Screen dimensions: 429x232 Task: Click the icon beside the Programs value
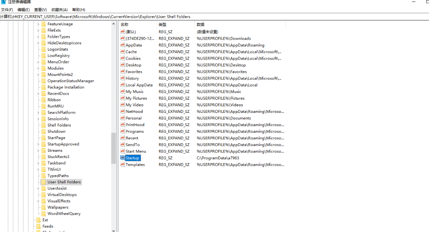[122, 131]
